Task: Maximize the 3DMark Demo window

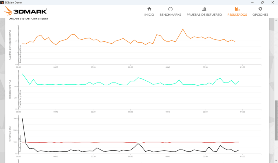Action: pyautogui.click(x=262, y=2)
